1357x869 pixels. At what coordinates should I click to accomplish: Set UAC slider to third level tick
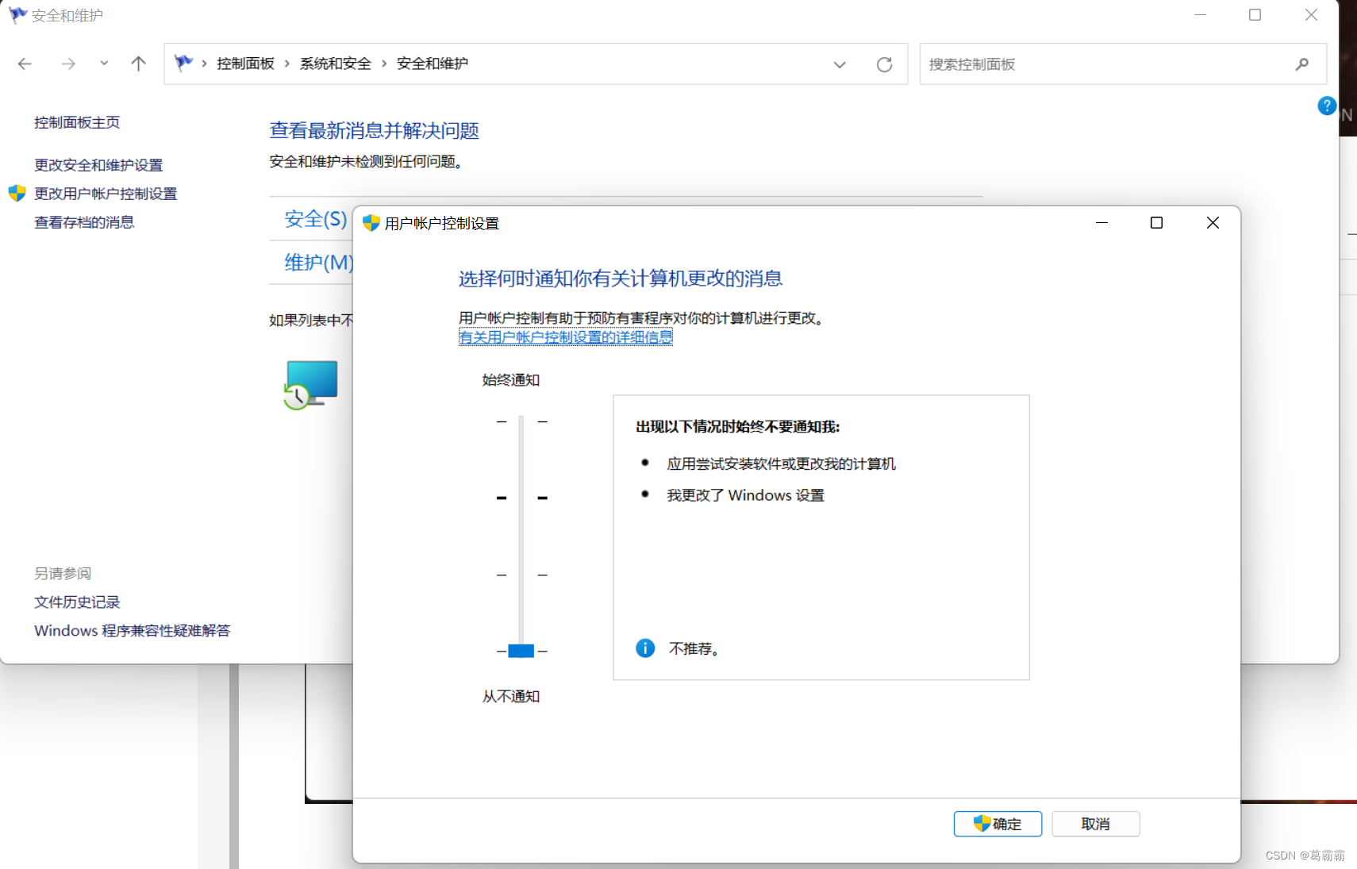(x=521, y=575)
